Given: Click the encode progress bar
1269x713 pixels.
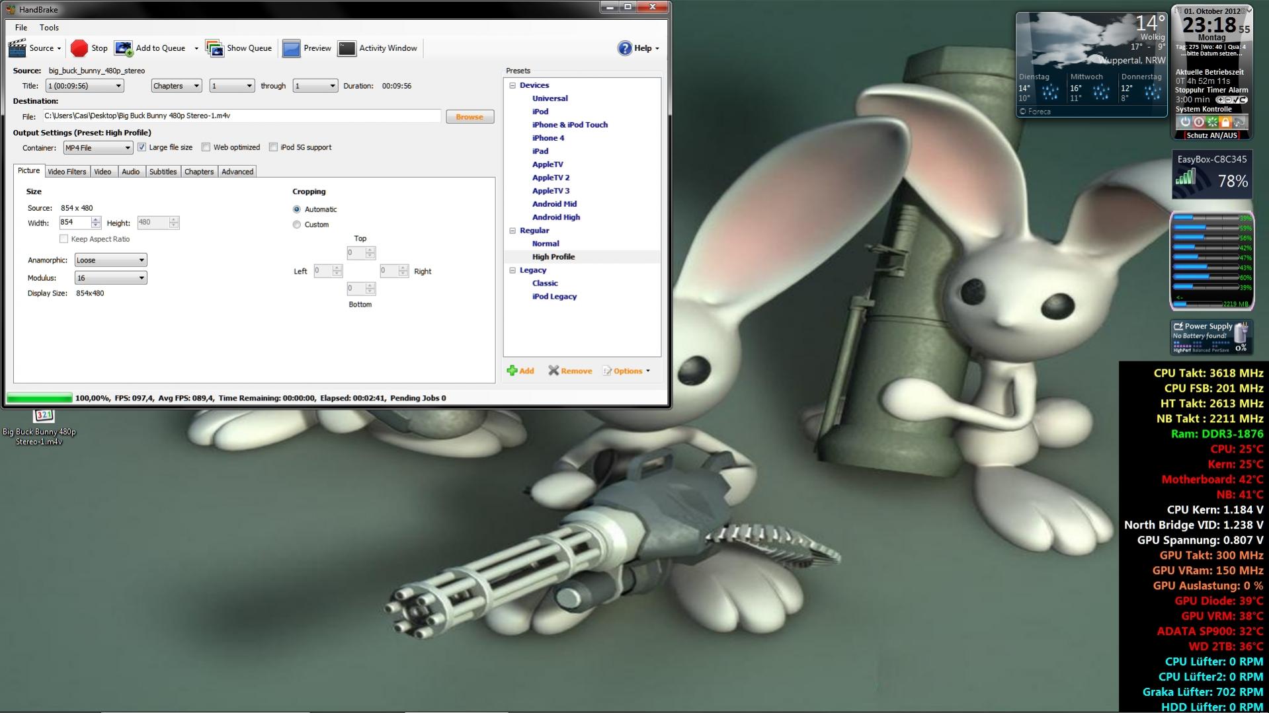Looking at the screenshot, I should pos(40,398).
